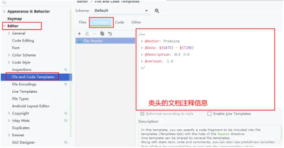
Task: Collapse the Editor section
Action: (4, 26)
